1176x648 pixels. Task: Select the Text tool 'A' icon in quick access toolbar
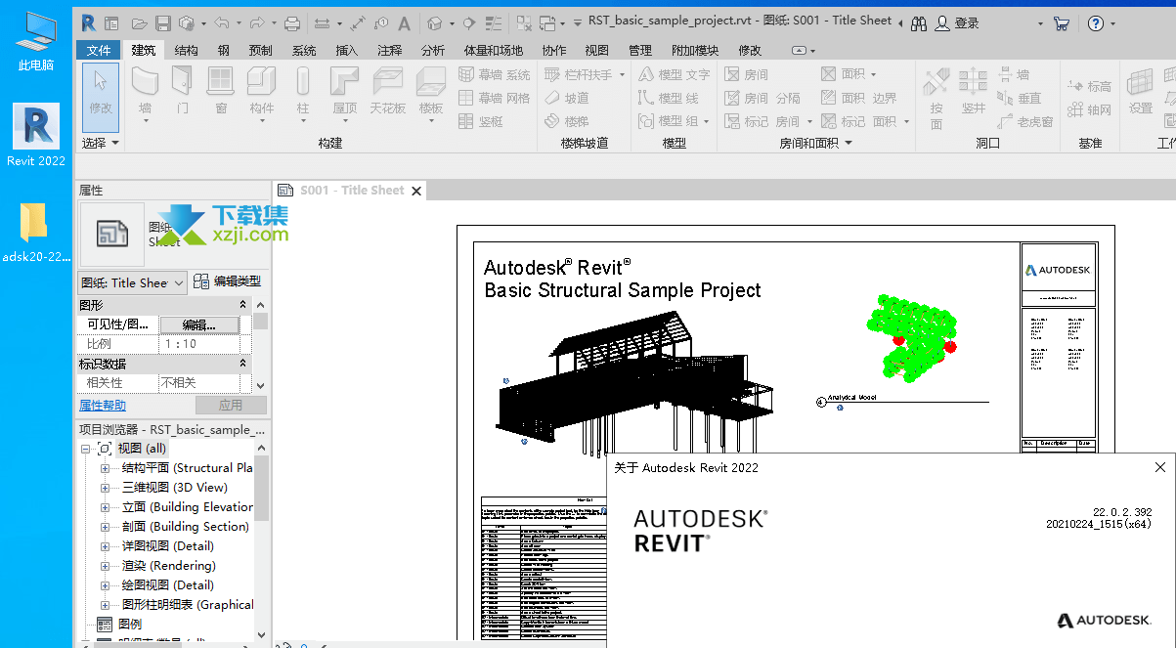(405, 22)
